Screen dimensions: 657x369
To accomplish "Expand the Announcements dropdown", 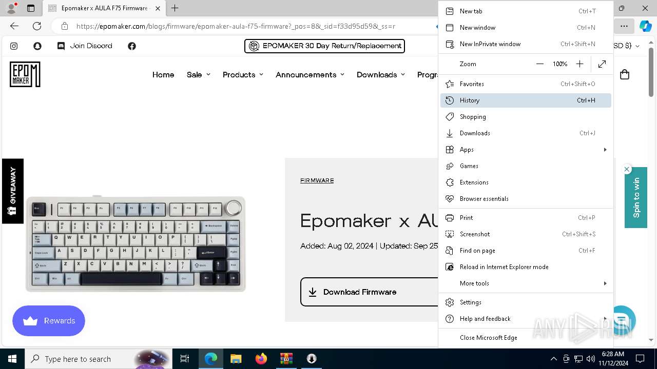I will [x=310, y=75].
